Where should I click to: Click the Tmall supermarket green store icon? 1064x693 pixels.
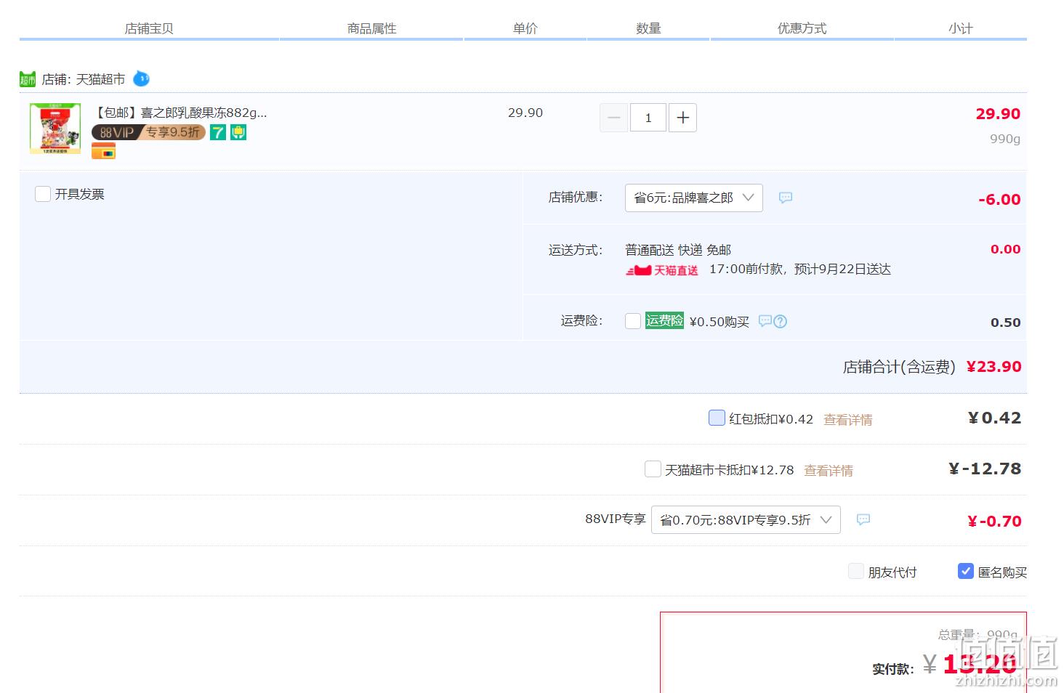click(x=28, y=79)
